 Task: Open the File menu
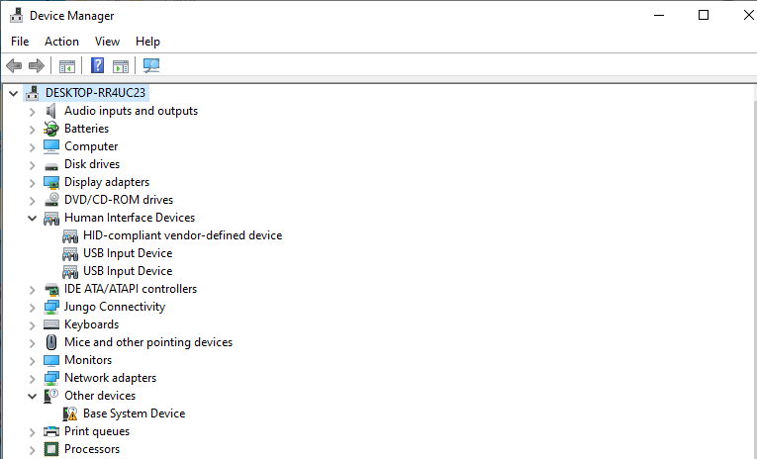(x=20, y=42)
